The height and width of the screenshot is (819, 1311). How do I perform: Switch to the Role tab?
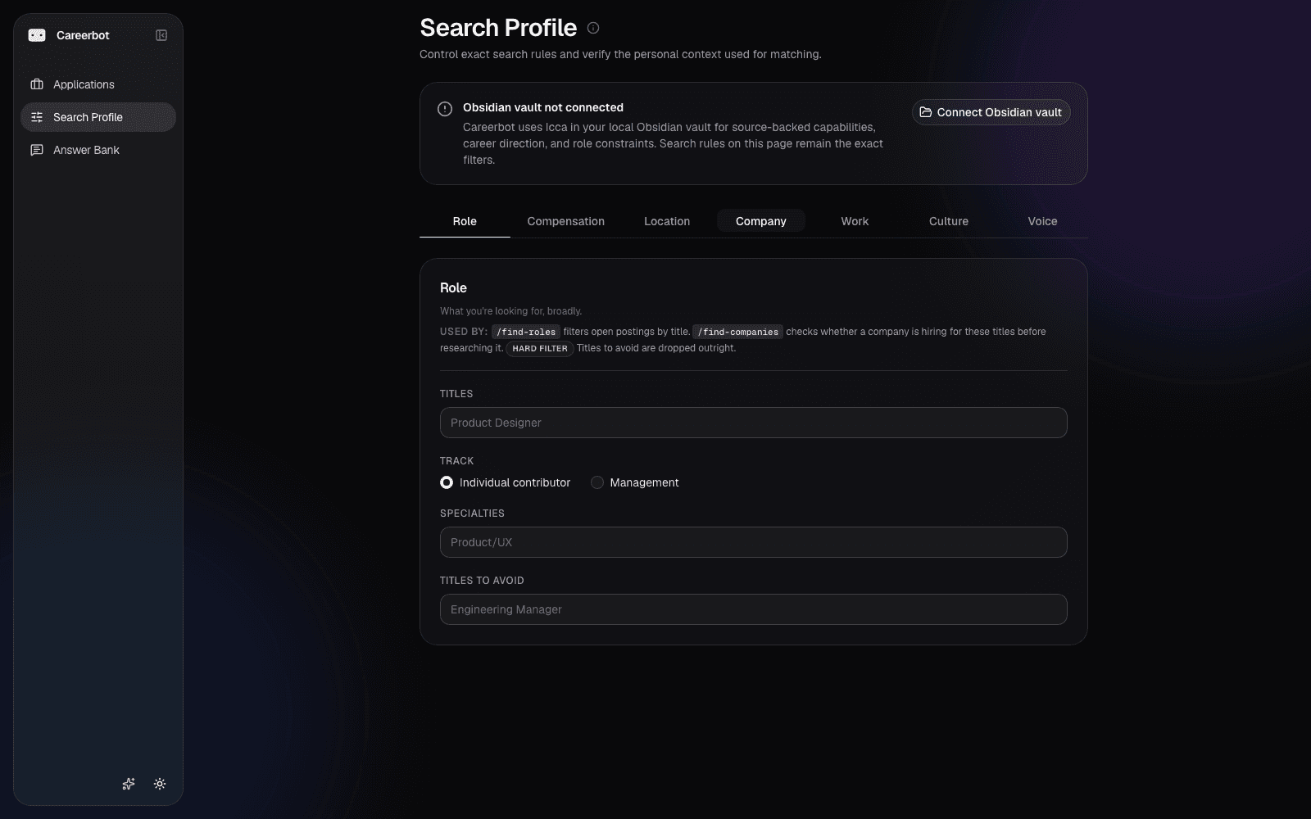pos(465,221)
